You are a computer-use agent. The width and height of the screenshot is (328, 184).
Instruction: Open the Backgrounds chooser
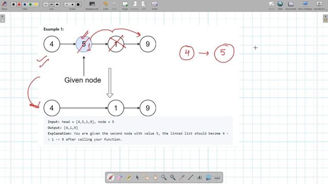point(92,6)
